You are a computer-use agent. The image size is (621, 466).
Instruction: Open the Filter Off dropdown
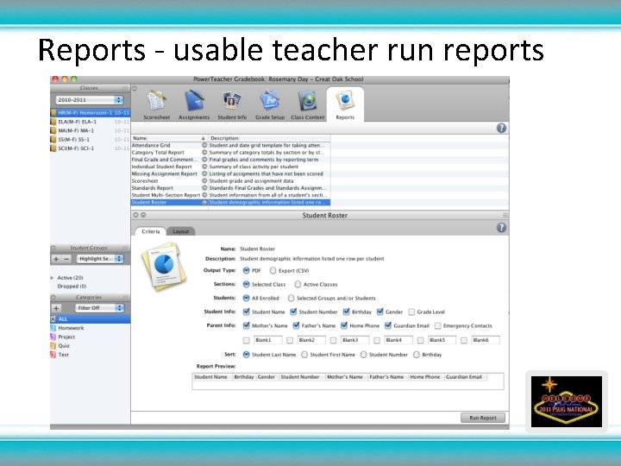pos(100,308)
